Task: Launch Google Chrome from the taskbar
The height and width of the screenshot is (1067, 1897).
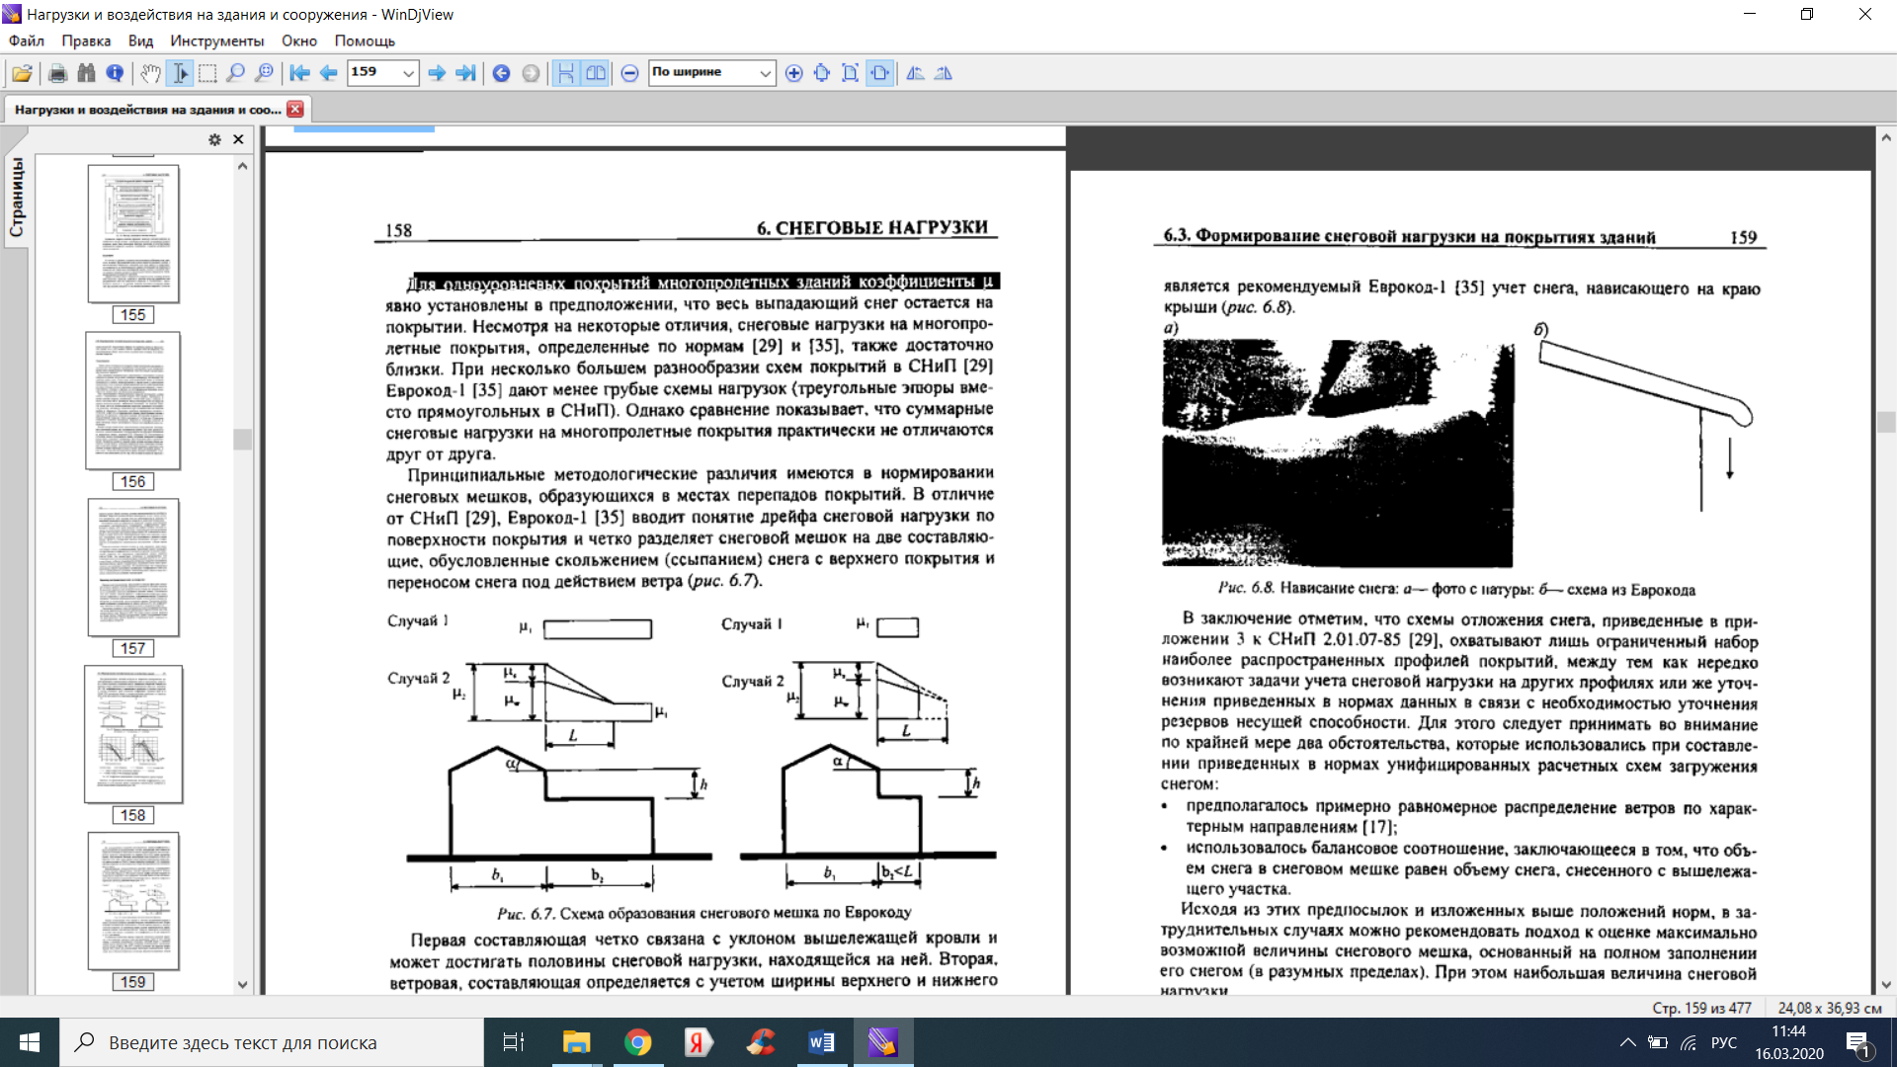Action: [x=637, y=1042]
